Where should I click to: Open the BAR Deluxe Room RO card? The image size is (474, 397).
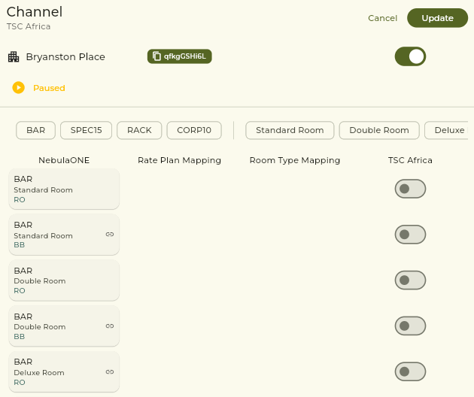[64, 371]
